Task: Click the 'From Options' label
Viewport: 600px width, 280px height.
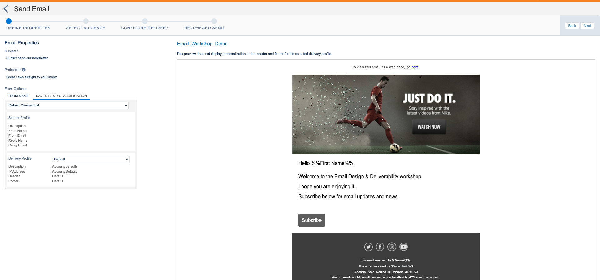Action: coord(15,89)
